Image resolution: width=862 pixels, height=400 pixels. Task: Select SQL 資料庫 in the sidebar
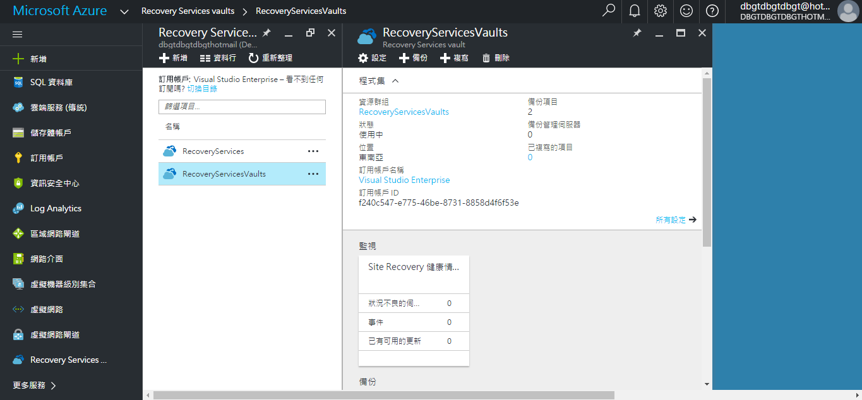49,81
